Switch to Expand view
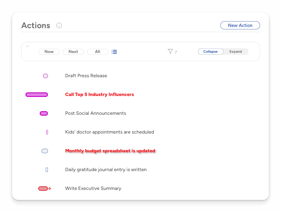The height and width of the screenshot is (212, 281). click(236, 52)
